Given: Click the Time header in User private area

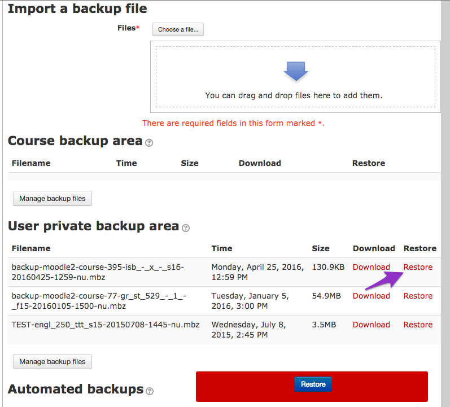Looking at the screenshot, I should (222, 248).
